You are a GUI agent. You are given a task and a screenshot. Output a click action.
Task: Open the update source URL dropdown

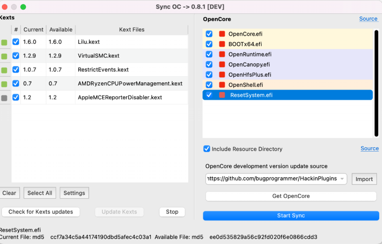342,179
